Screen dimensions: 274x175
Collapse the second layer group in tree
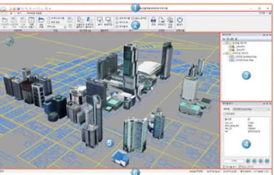[x=224, y=53]
